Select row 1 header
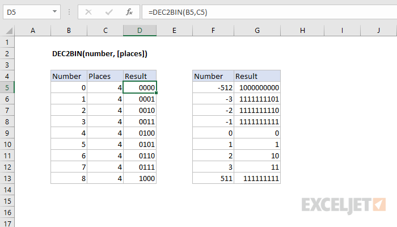Screen dimensions: 397x227 (x=7, y=42)
